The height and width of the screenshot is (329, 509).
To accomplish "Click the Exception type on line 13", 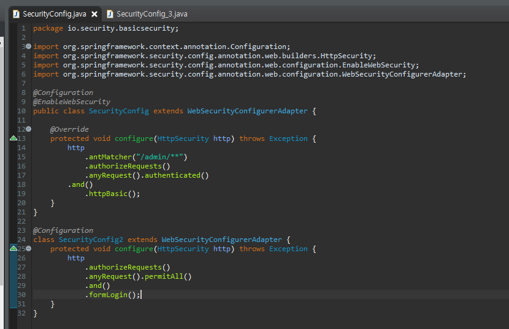I will pos(288,138).
